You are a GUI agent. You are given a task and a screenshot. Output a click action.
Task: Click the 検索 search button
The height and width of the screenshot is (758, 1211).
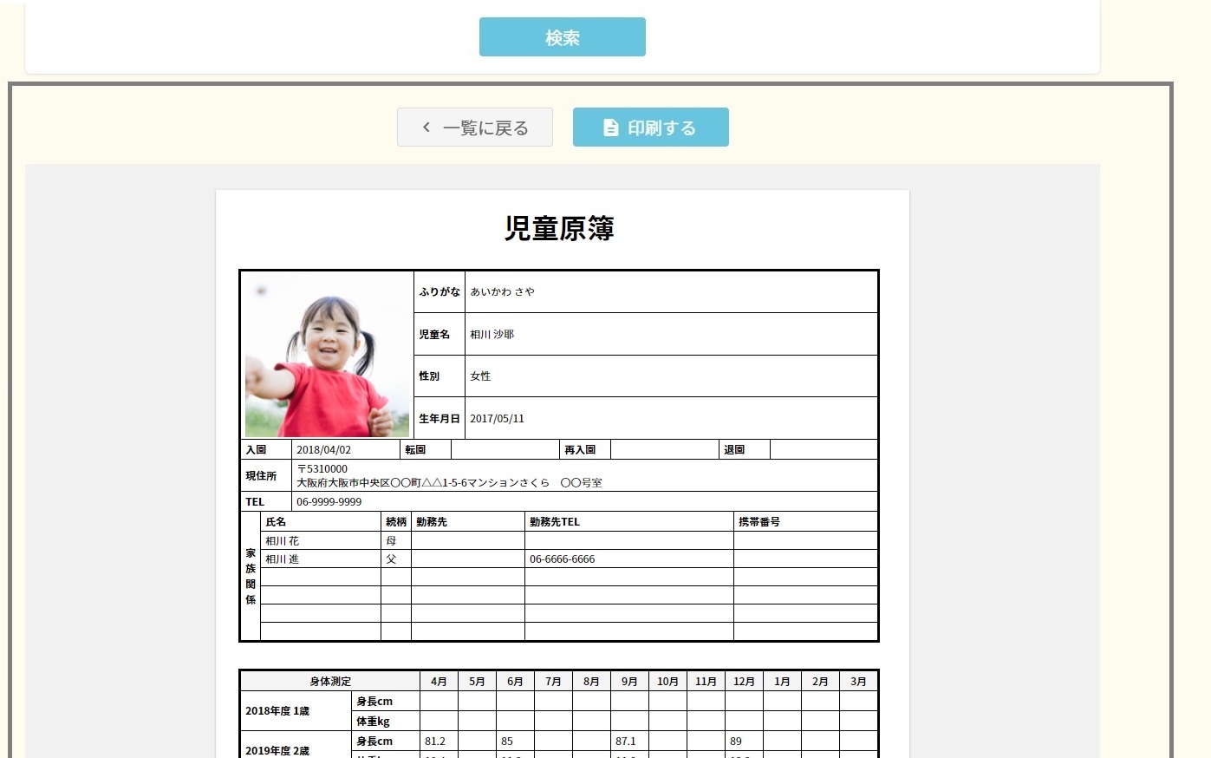562,37
